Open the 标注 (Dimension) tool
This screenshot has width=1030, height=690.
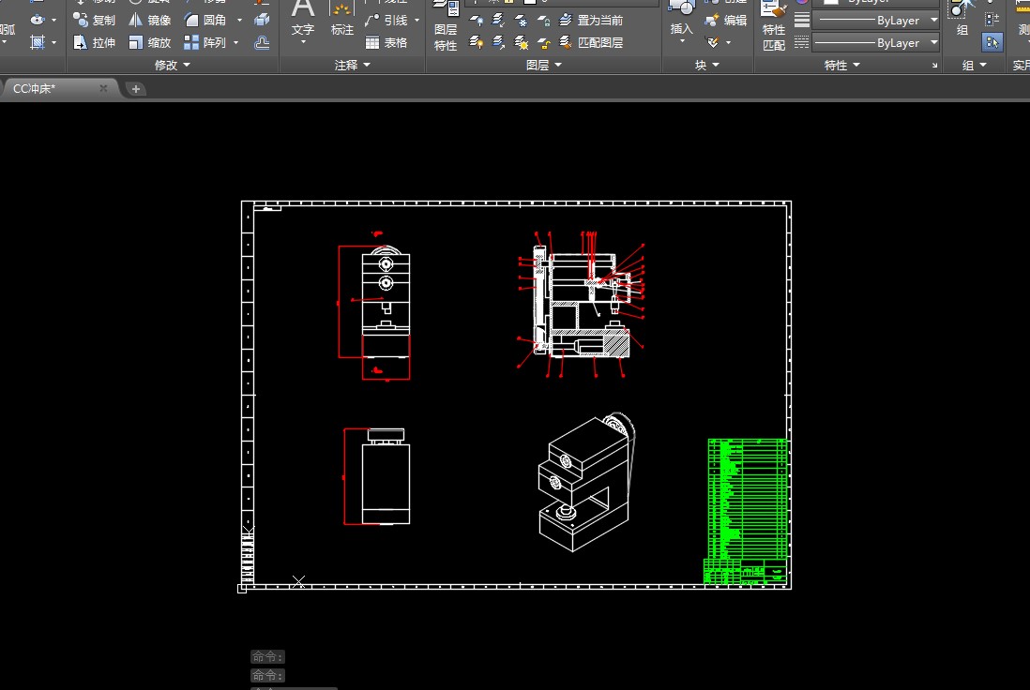pyautogui.click(x=341, y=20)
